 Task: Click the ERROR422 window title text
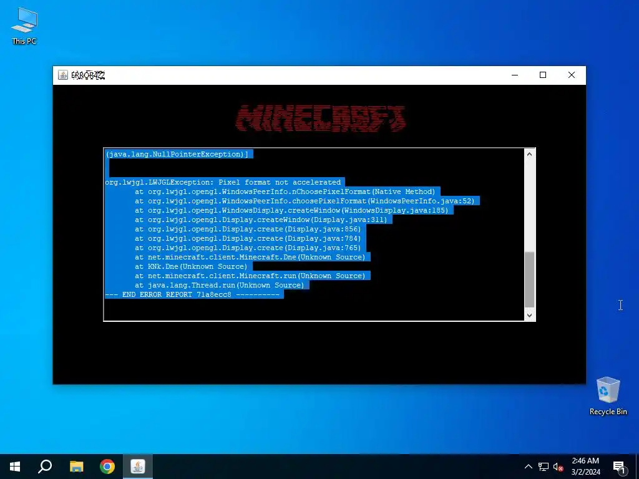tap(88, 75)
